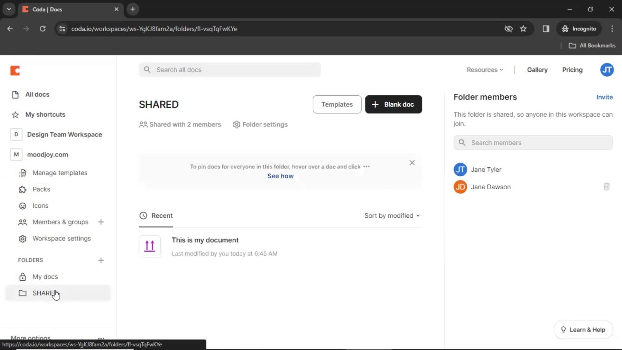Open Members & groups settings
Screen dimensions: 622x350
coord(60,222)
